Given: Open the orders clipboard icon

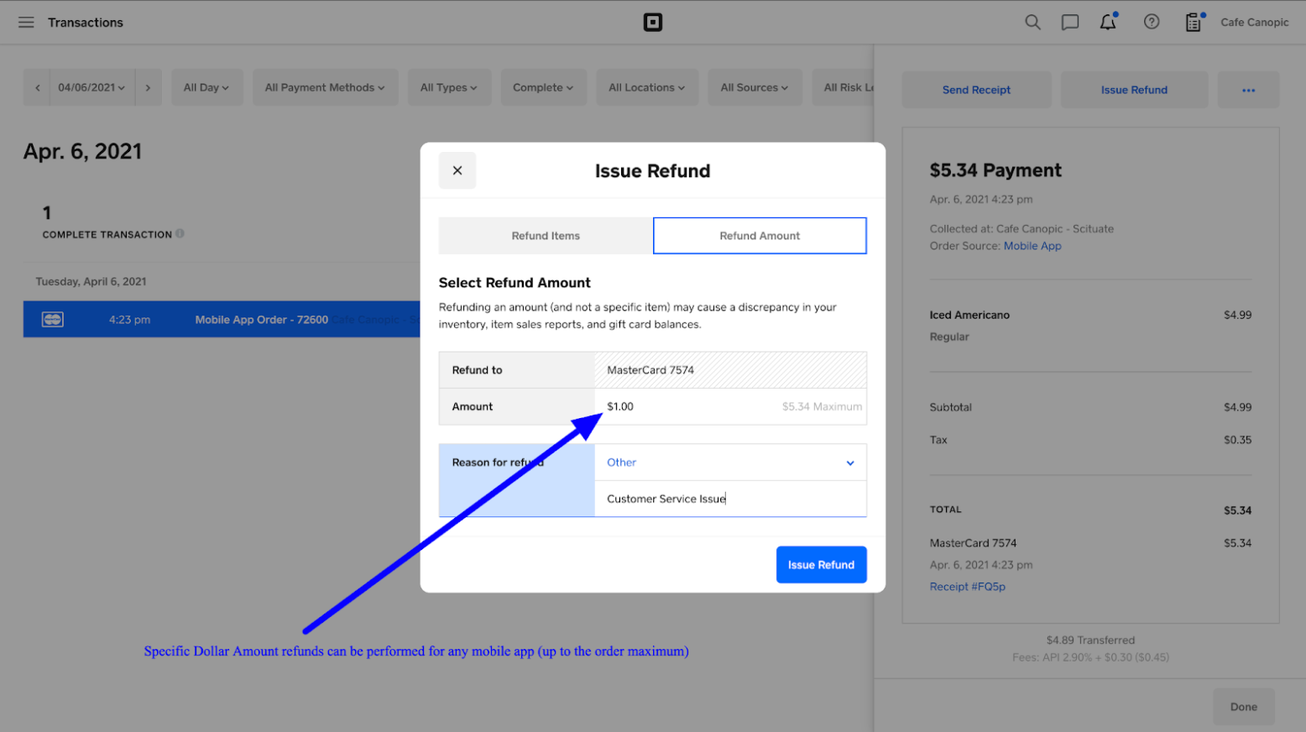Looking at the screenshot, I should pos(1193,23).
